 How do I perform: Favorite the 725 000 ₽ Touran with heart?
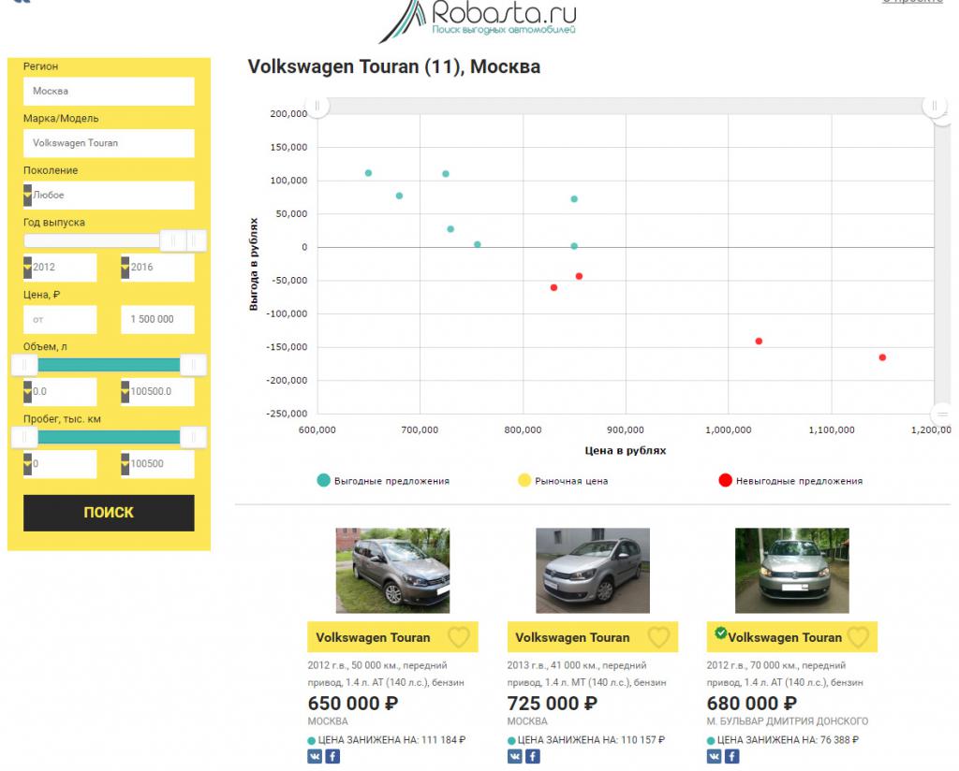tap(658, 637)
